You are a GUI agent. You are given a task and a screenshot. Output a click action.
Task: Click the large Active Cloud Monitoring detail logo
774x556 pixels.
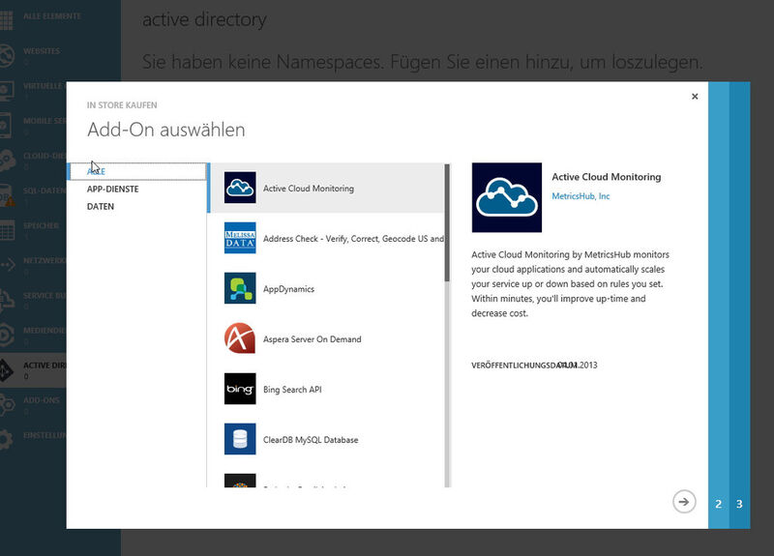click(506, 197)
